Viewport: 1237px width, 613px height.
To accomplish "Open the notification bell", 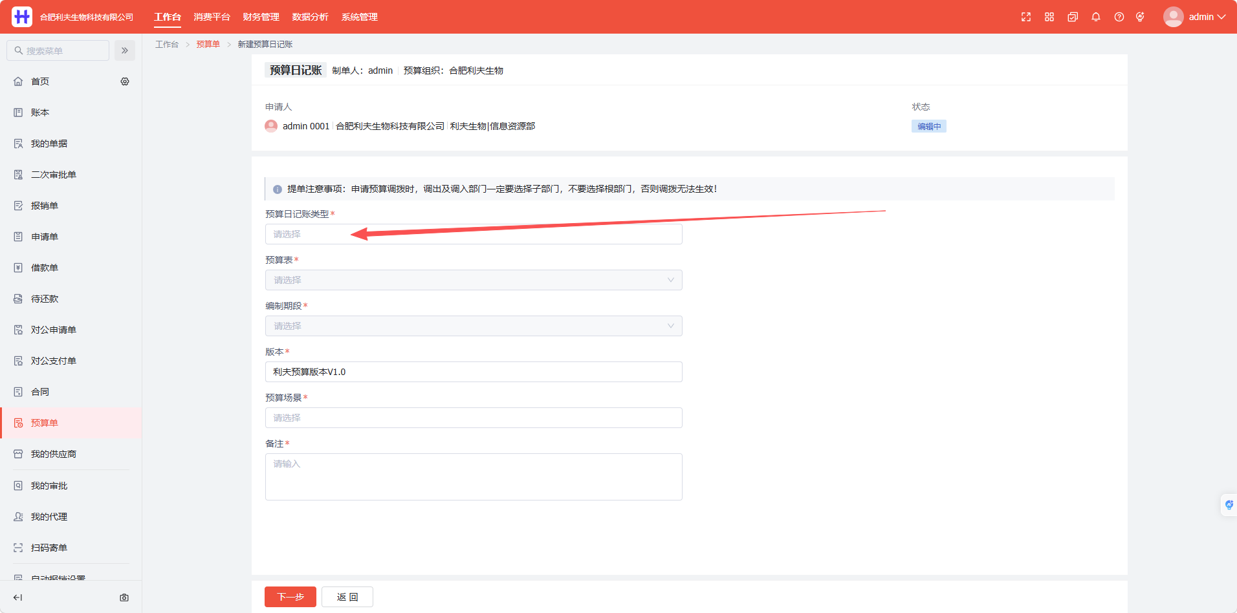I will tap(1096, 17).
